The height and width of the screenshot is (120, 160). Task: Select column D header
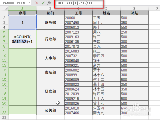coord(106,8)
